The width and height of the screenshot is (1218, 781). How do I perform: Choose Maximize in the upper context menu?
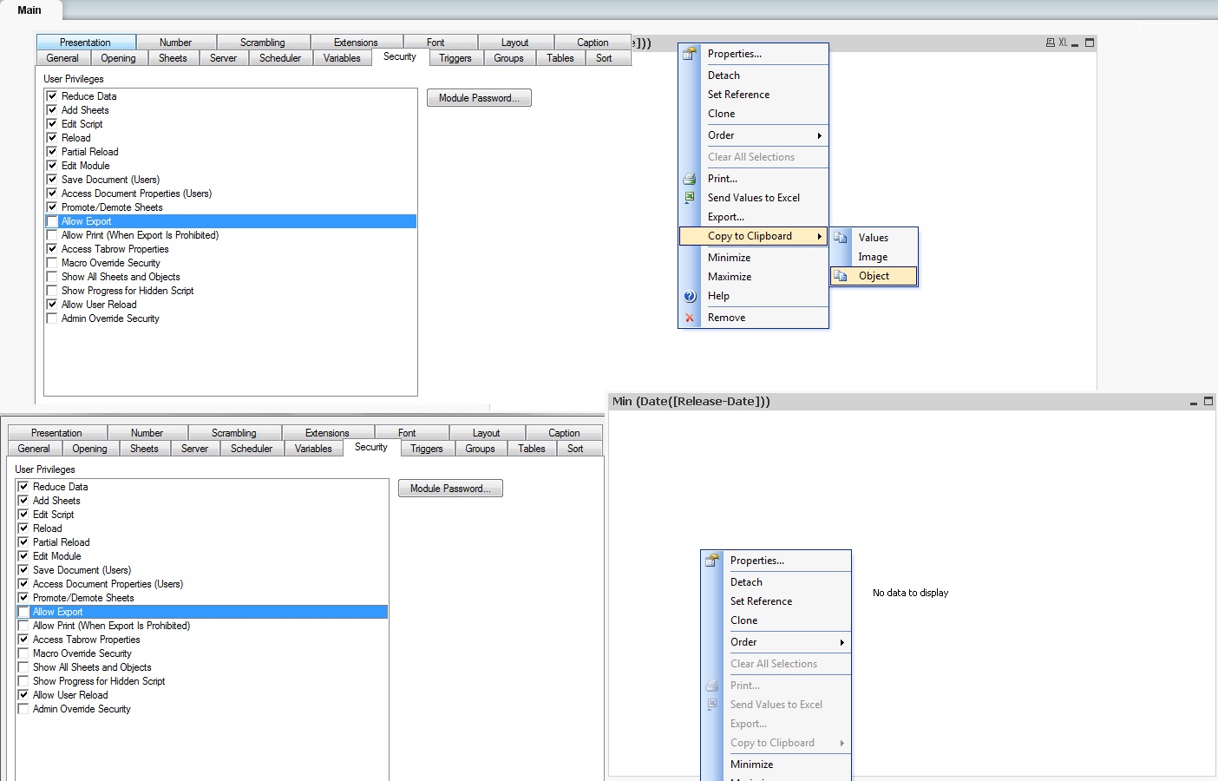pyautogui.click(x=753, y=277)
